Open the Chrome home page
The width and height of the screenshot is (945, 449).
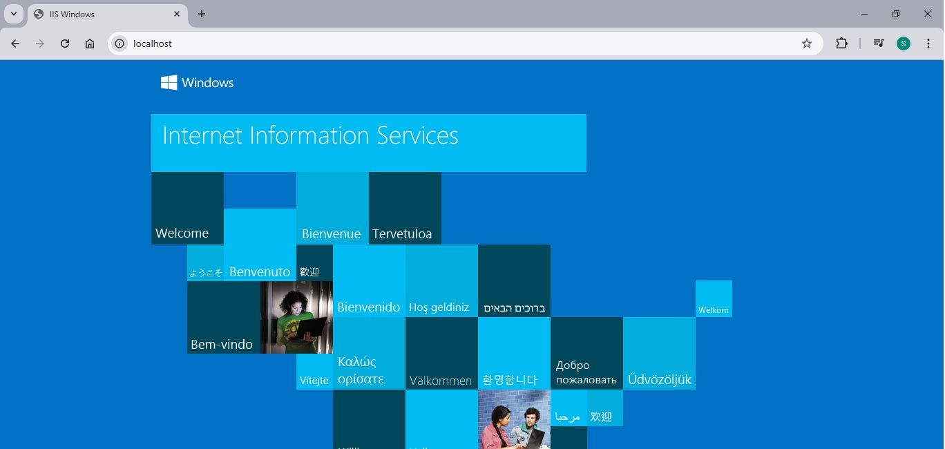tap(89, 43)
